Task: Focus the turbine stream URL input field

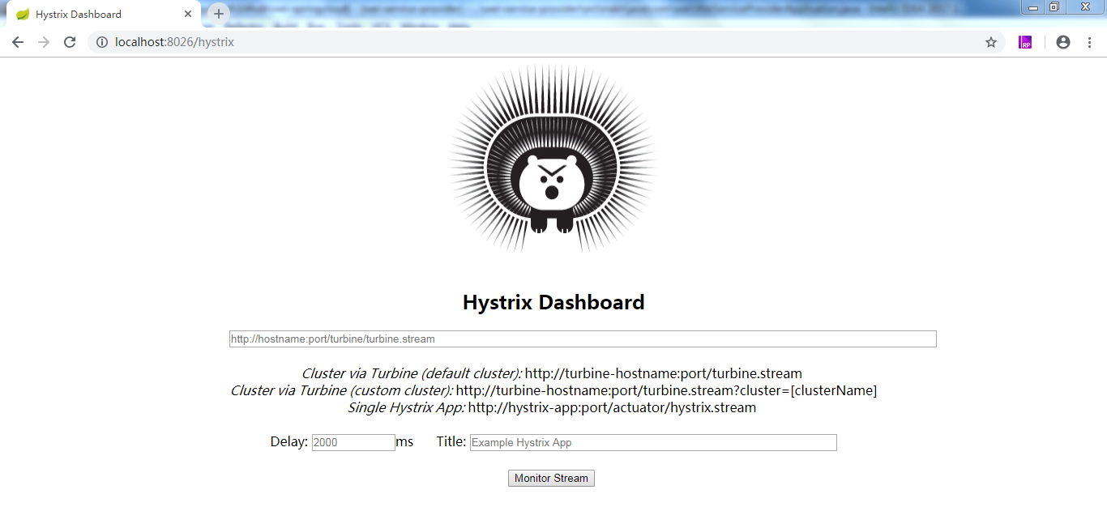Action: click(x=583, y=339)
